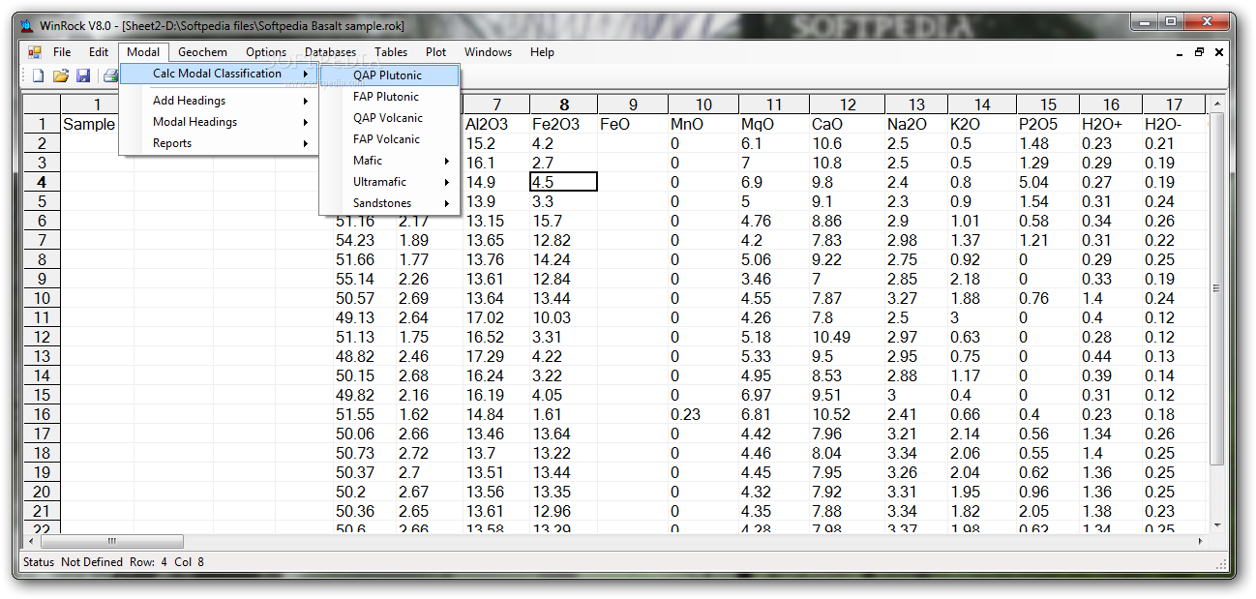This screenshot has height=599, width=1256.
Task: Select column header 8
Action: 563,105
